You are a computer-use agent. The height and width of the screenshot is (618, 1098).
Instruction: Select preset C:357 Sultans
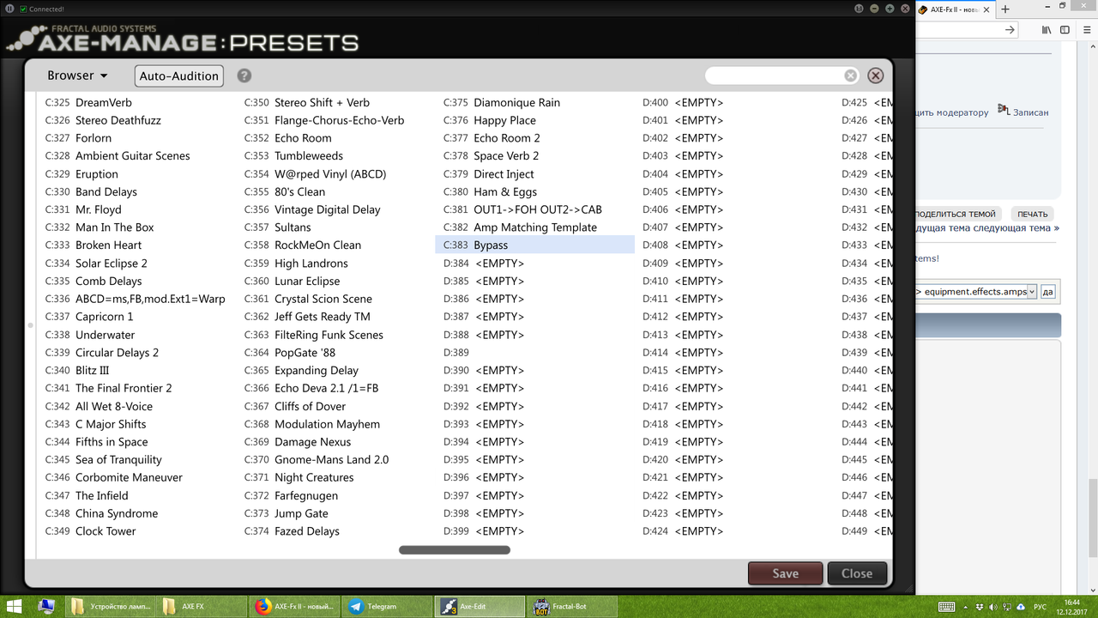click(336, 227)
